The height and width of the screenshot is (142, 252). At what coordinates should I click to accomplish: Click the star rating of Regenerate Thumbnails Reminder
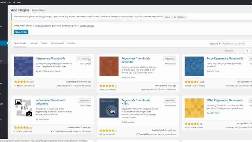107,86
